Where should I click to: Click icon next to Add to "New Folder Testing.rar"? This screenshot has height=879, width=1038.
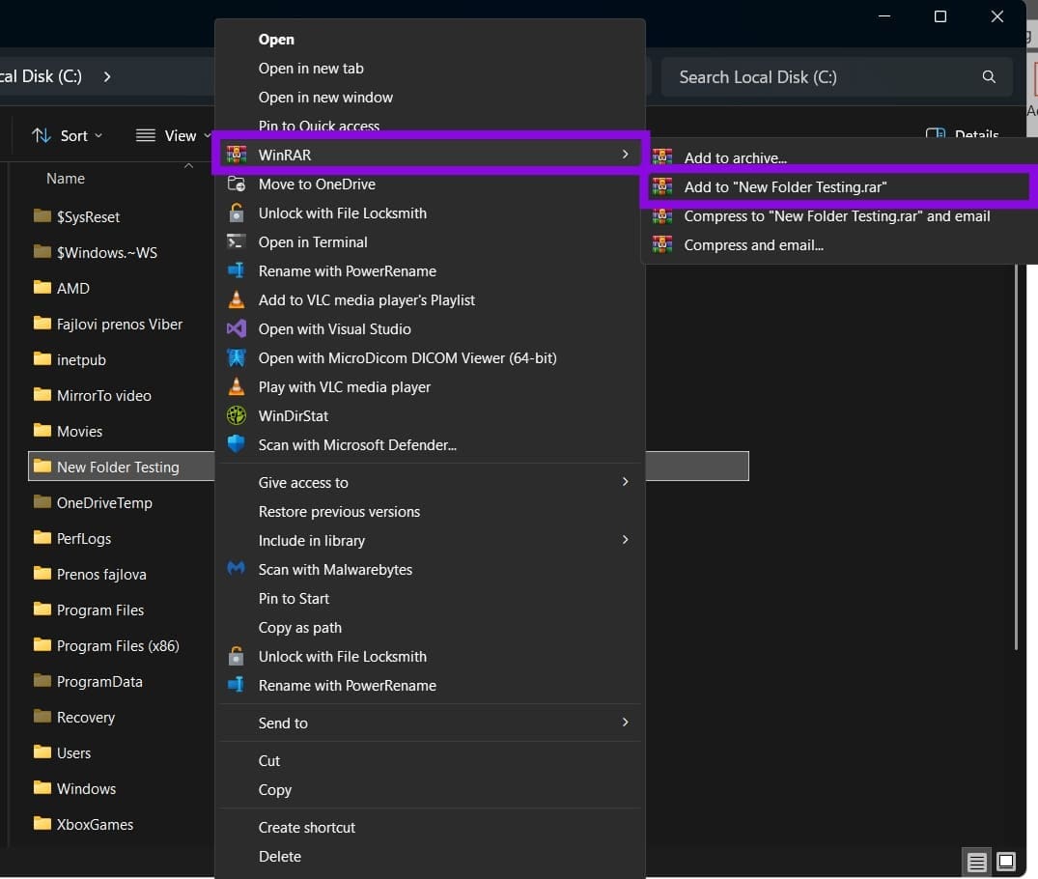pyautogui.click(x=662, y=186)
